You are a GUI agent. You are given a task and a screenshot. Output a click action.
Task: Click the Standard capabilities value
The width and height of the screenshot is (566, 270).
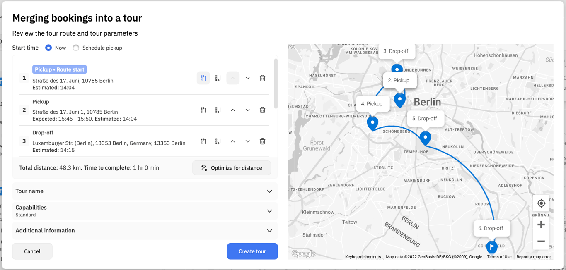point(26,215)
